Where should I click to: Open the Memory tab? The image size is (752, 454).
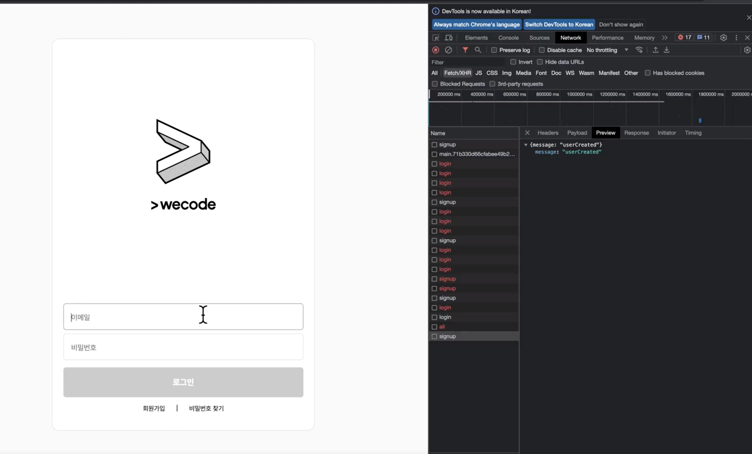[x=644, y=38]
